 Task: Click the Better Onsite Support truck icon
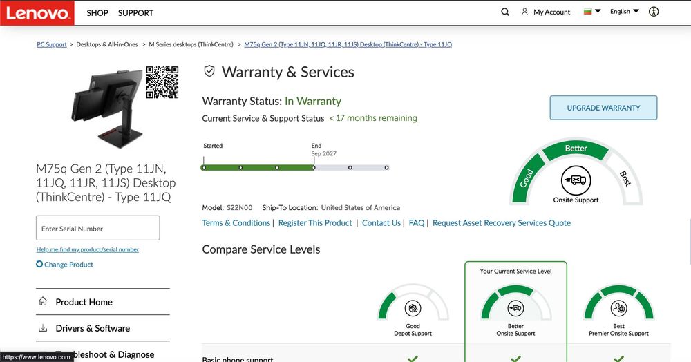click(515, 308)
